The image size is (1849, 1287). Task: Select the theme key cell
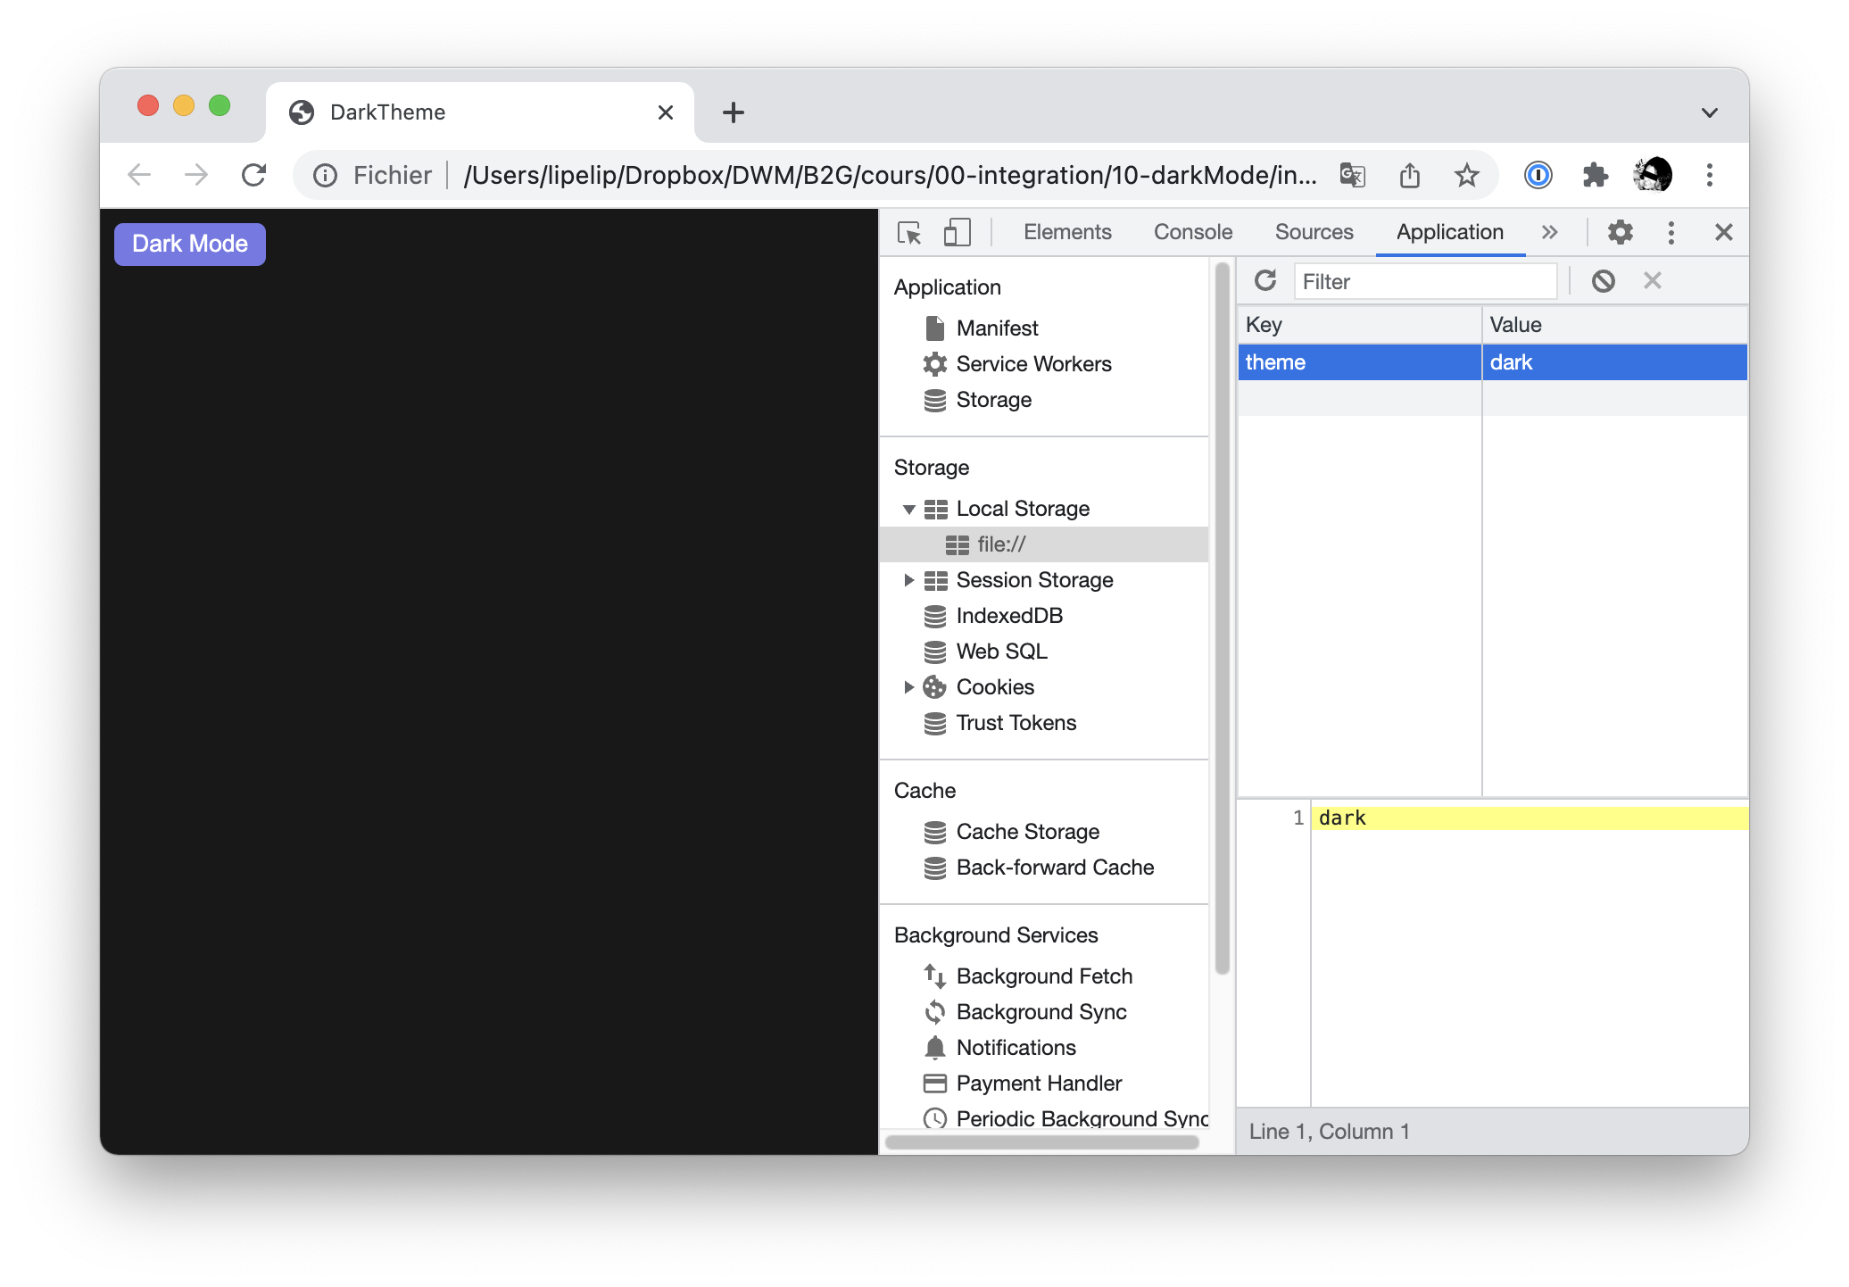[1359, 362]
